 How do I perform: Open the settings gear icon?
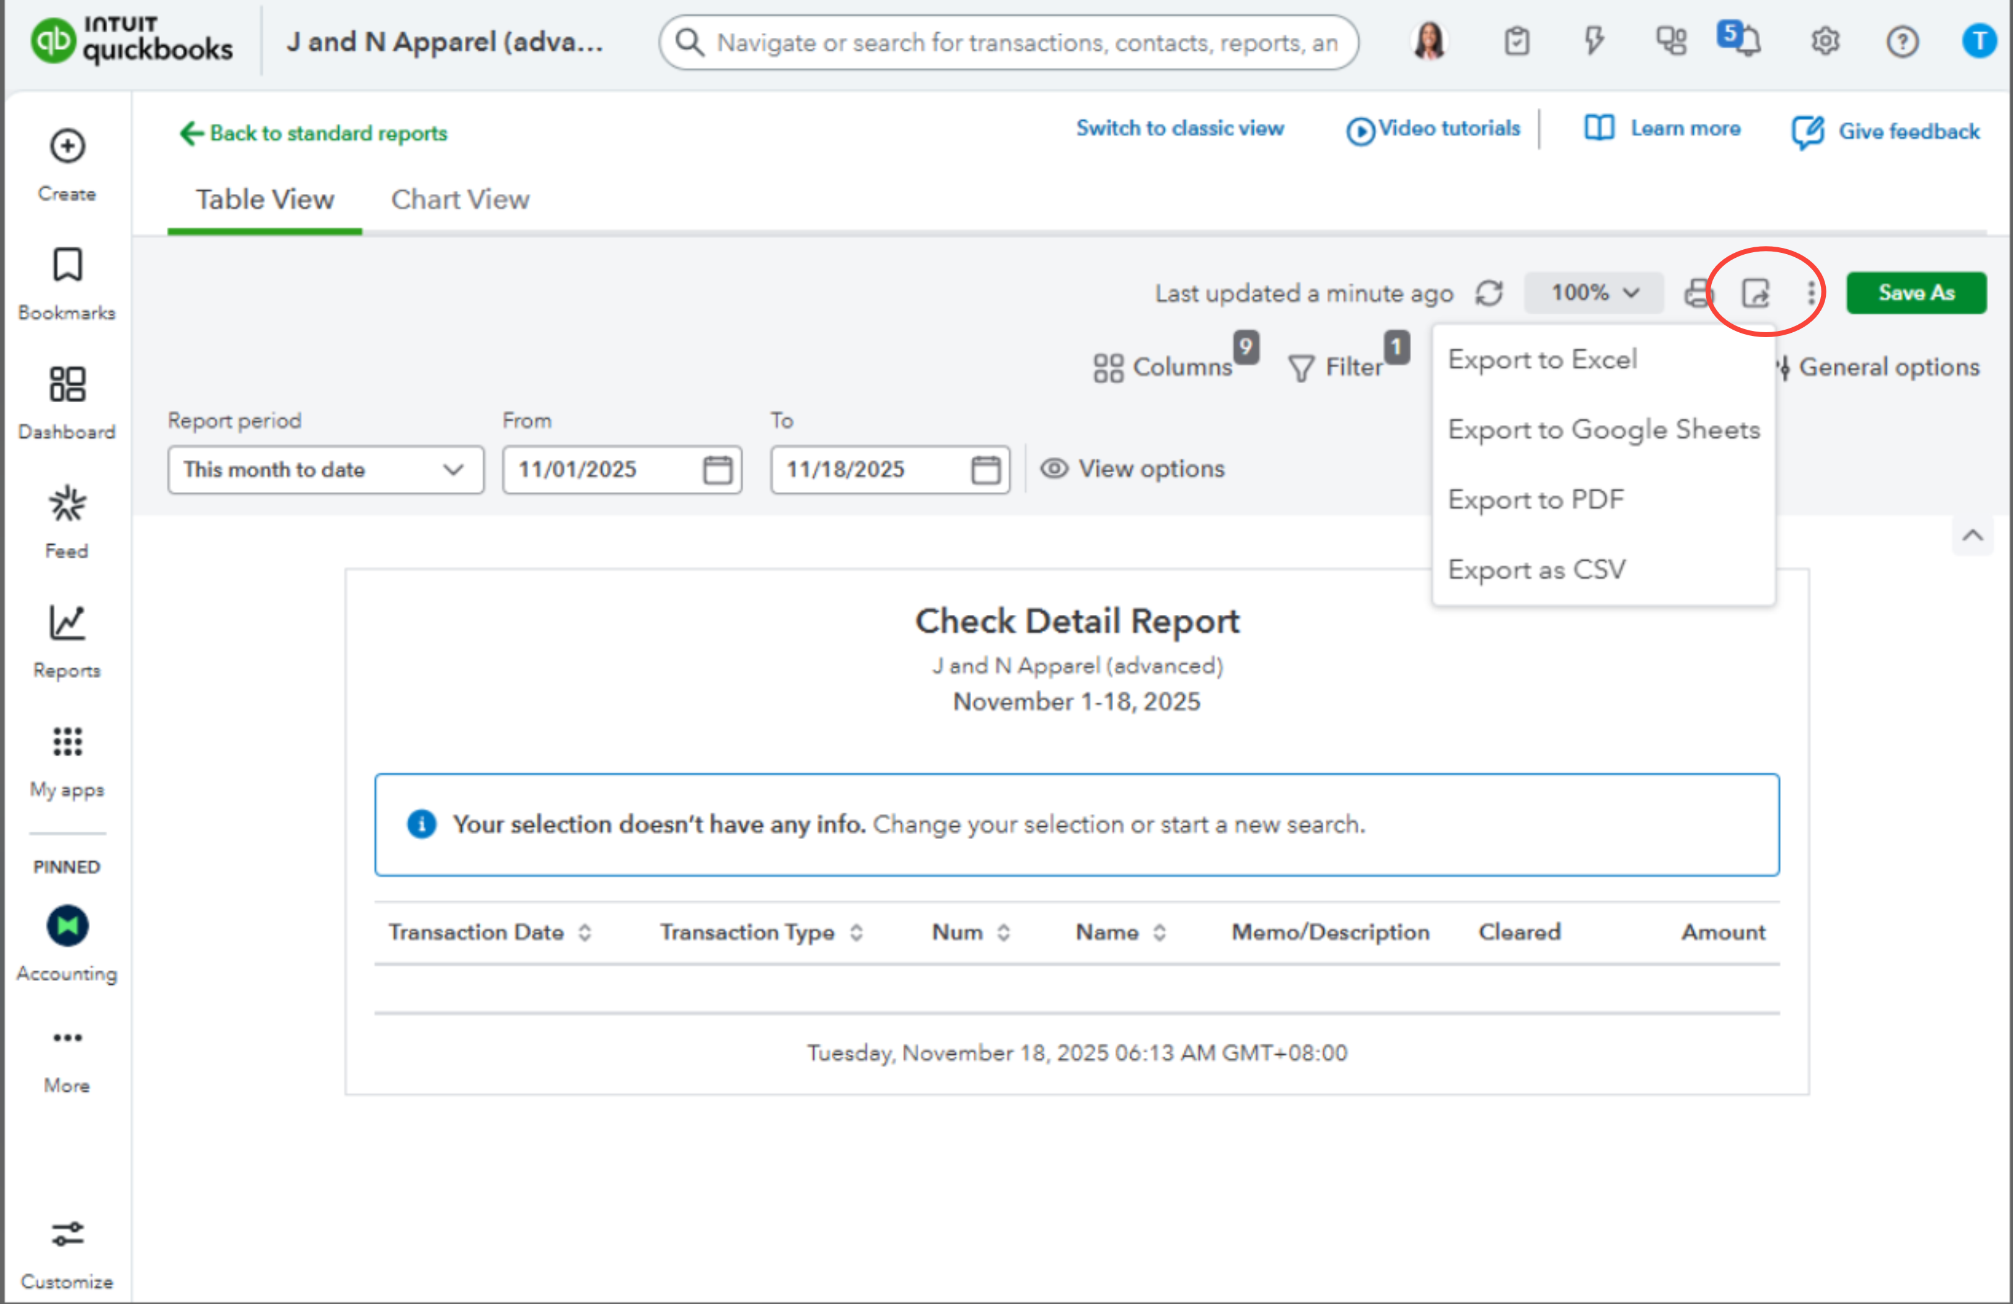pos(1825,40)
